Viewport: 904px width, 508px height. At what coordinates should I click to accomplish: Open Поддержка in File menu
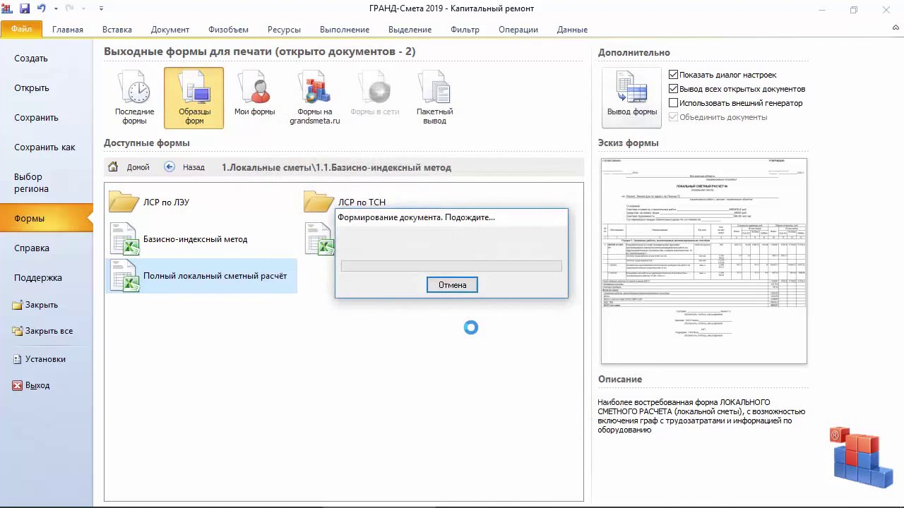tap(38, 278)
